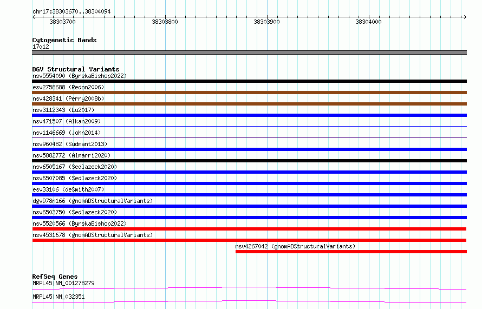
Task: Select the blue esv33106 variant bar
Action: pos(249,195)
